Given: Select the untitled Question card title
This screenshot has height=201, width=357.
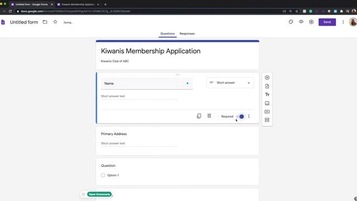Looking at the screenshot, I should click(108, 166).
